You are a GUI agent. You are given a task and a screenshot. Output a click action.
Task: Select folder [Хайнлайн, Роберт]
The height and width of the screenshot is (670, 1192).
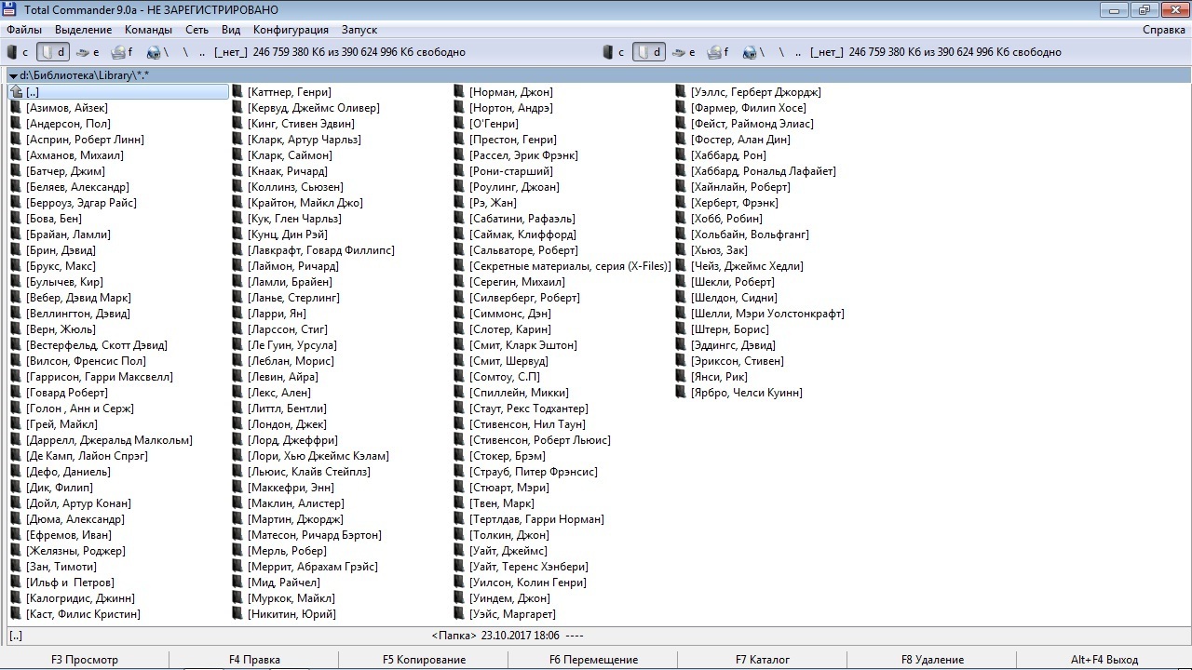pos(740,187)
